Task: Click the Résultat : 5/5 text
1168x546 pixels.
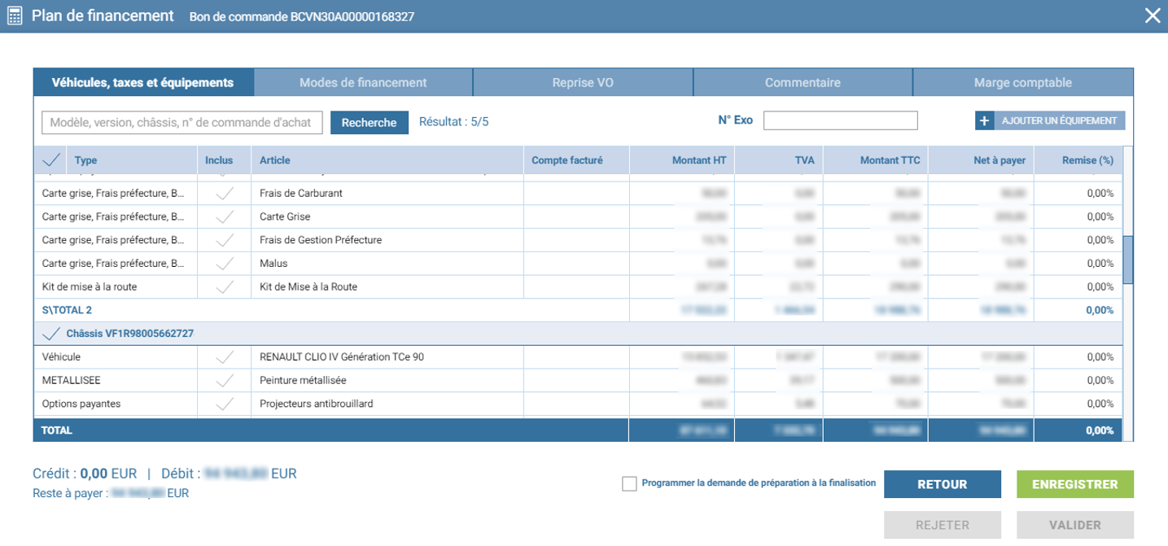Action: pos(453,122)
